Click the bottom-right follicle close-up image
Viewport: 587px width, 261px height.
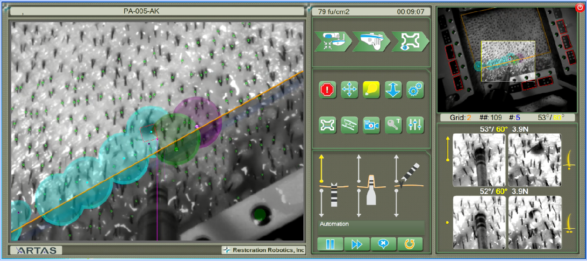(x=535, y=222)
